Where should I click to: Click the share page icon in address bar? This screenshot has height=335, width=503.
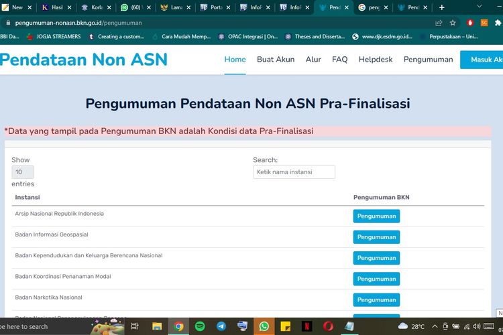[x=439, y=22]
